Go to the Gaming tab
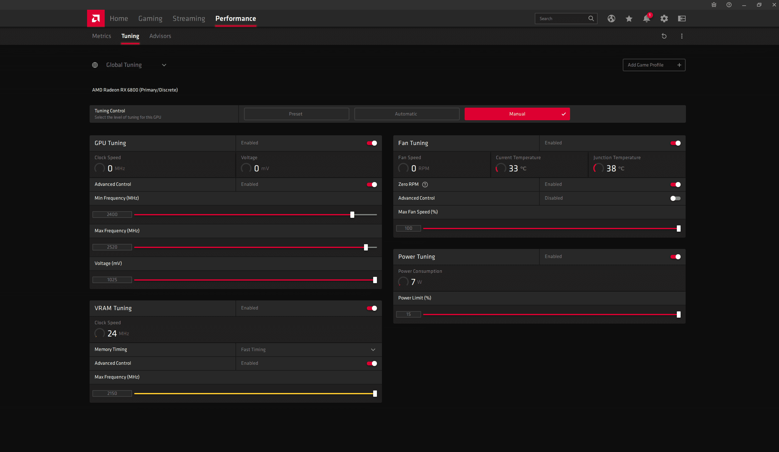Image resolution: width=779 pixels, height=452 pixels. 150,19
